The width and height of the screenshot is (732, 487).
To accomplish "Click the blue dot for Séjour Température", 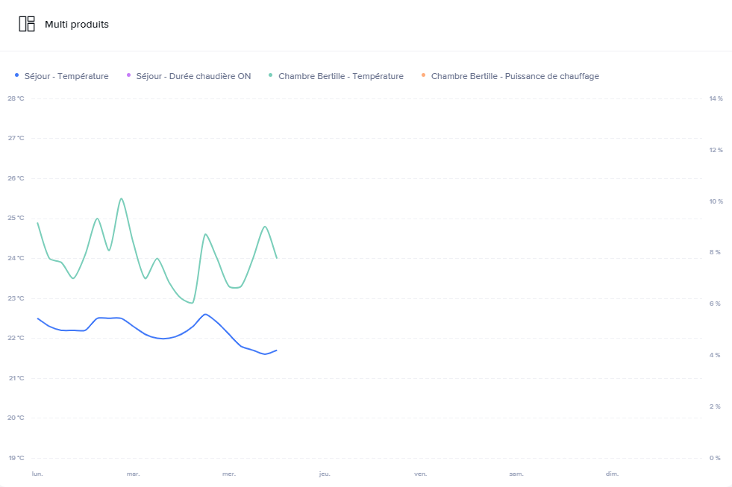I will click(x=17, y=75).
